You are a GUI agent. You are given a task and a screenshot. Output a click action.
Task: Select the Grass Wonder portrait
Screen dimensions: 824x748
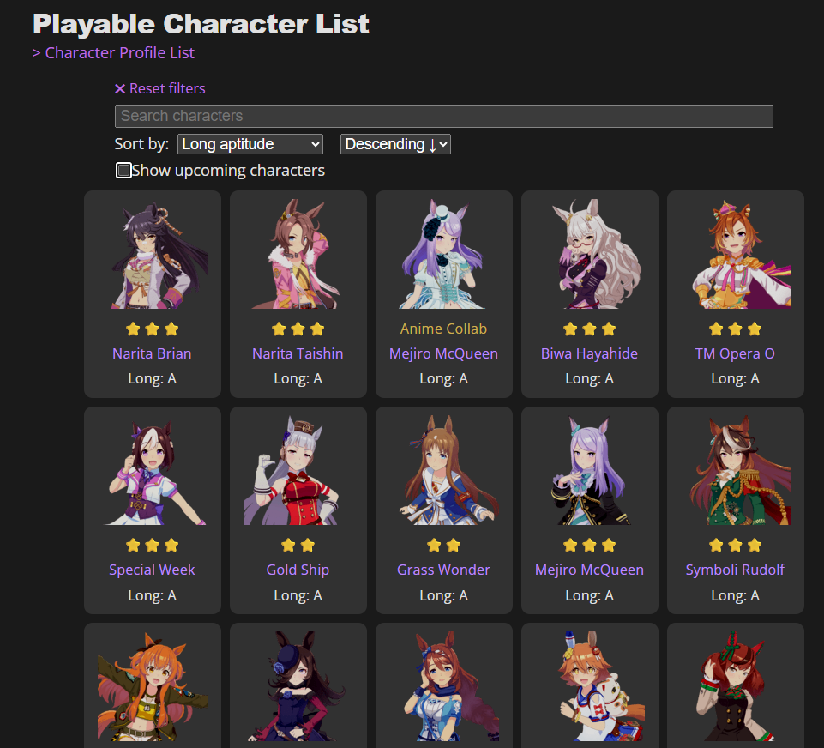tap(444, 470)
